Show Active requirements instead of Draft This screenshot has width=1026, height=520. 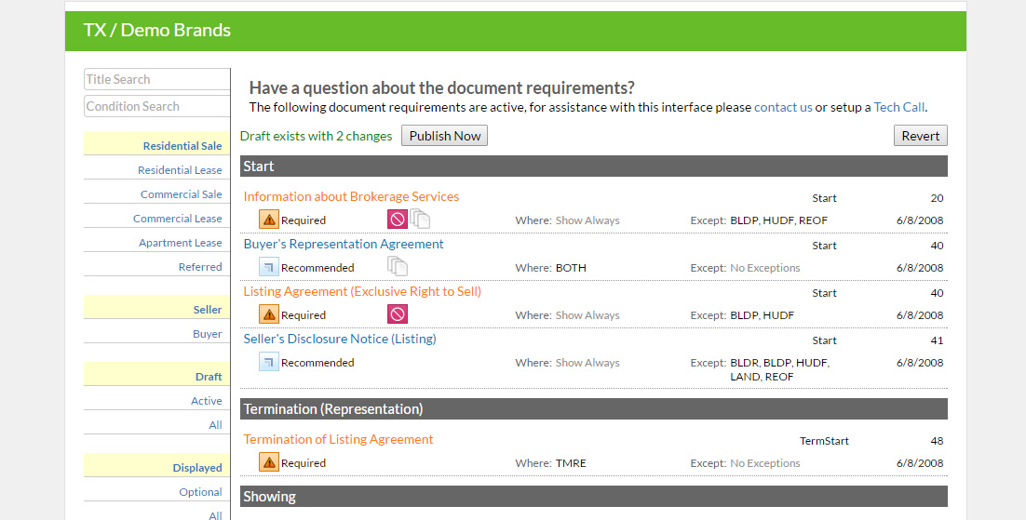coord(206,400)
